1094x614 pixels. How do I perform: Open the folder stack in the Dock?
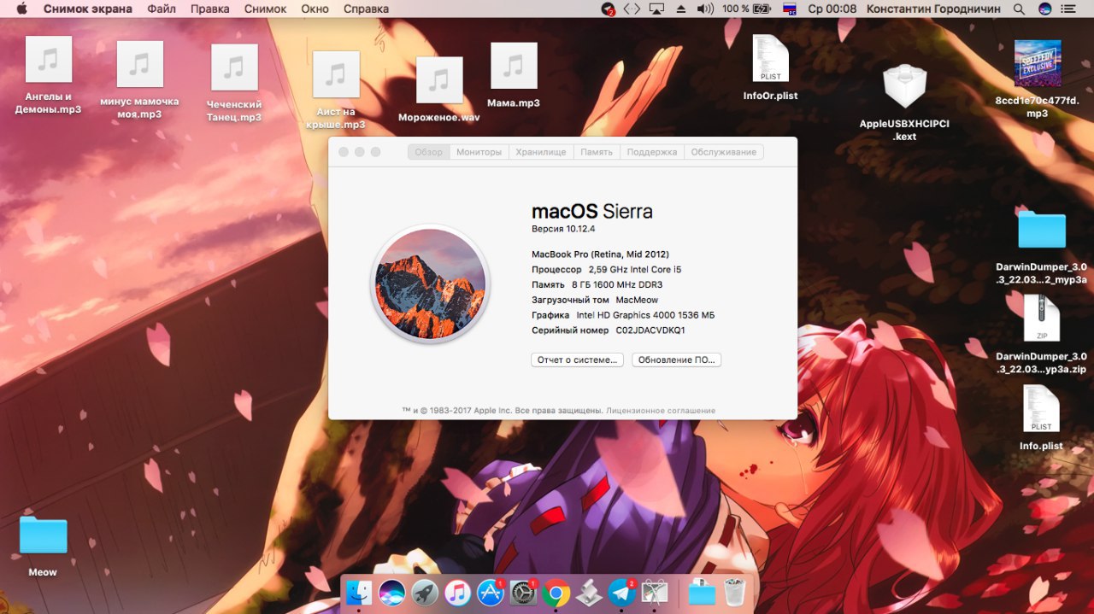click(x=702, y=593)
